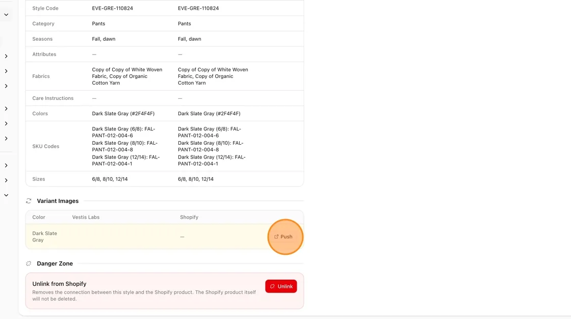Click the Variant Images section heading

(x=58, y=201)
